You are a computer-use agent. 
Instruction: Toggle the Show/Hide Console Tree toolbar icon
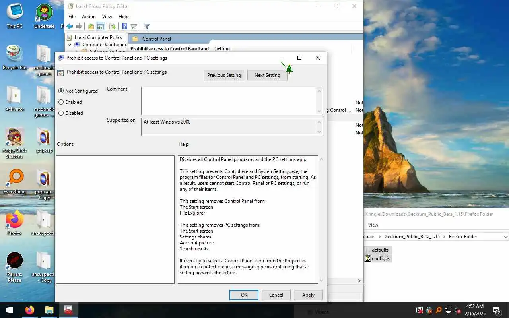[101, 27]
